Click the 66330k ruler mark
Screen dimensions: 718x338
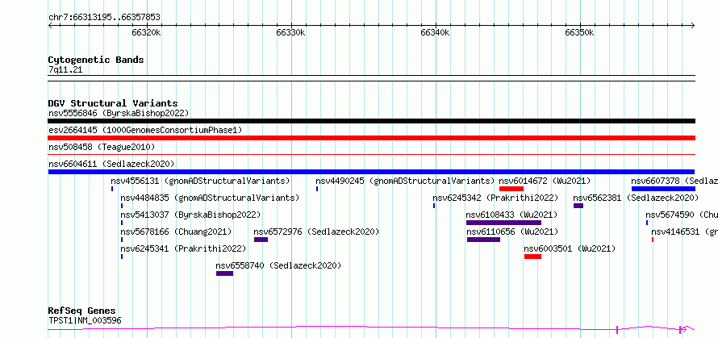point(290,32)
